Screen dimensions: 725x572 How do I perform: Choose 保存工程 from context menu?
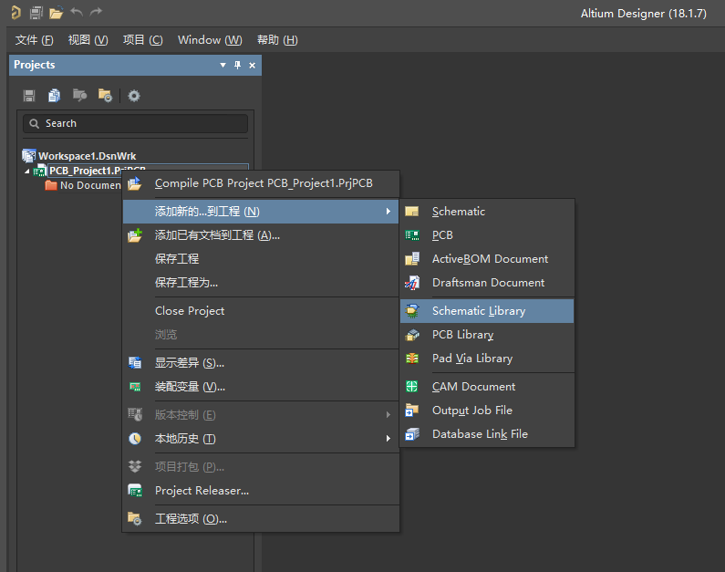(261, 259)
